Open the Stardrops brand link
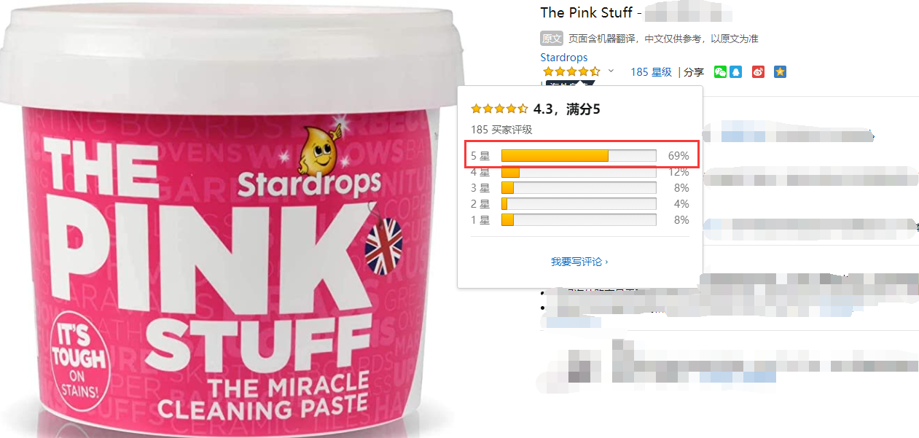The image size is (919, 438). click(564, 57)
